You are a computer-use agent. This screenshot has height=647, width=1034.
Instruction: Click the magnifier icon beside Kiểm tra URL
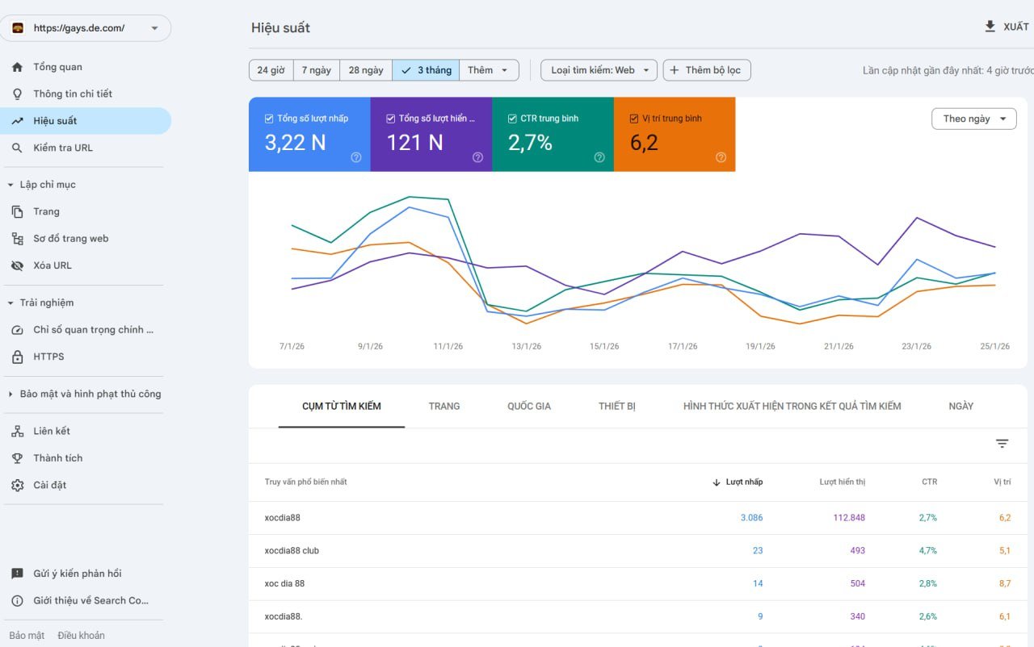tap(17, 148)
